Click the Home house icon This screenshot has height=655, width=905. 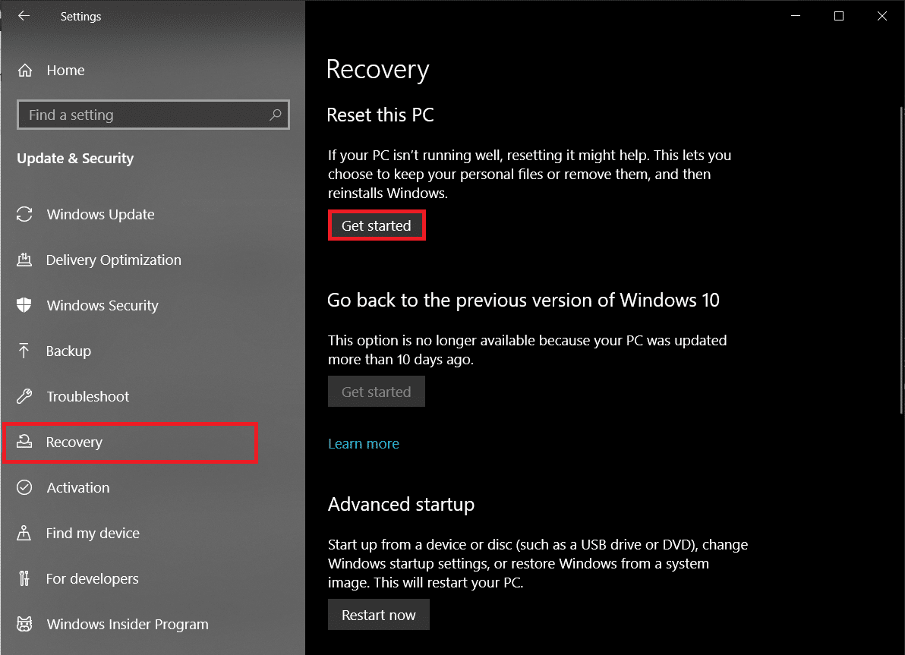tap(25, 70)
